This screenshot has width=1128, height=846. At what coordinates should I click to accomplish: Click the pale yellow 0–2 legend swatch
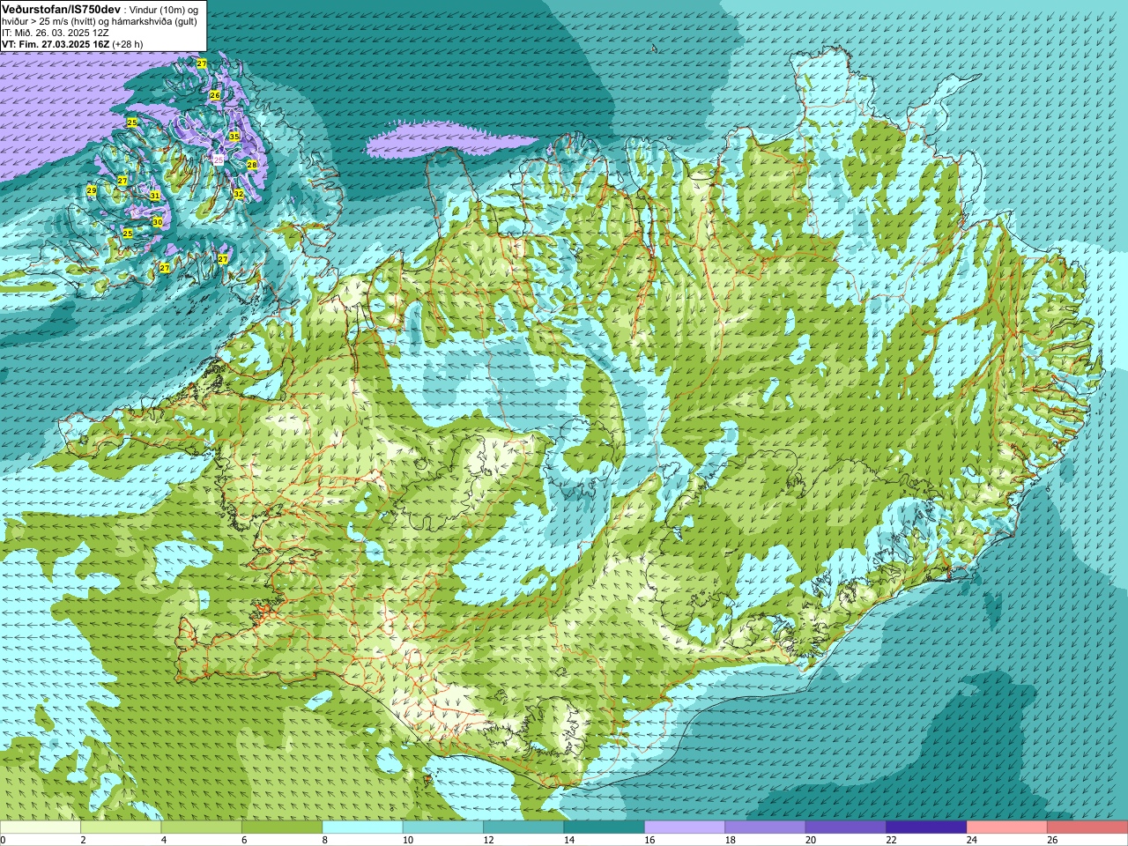(x=41, y=827)
